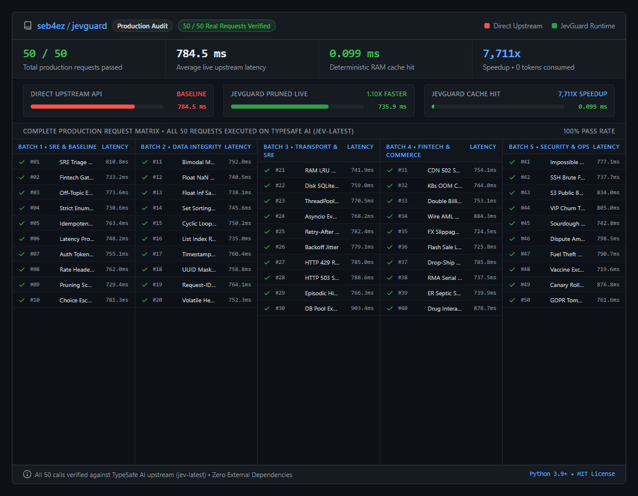Screen dimensions: 638x496
Task: Click the checkmark icon for request #46
Action: (x=512, y=239)
